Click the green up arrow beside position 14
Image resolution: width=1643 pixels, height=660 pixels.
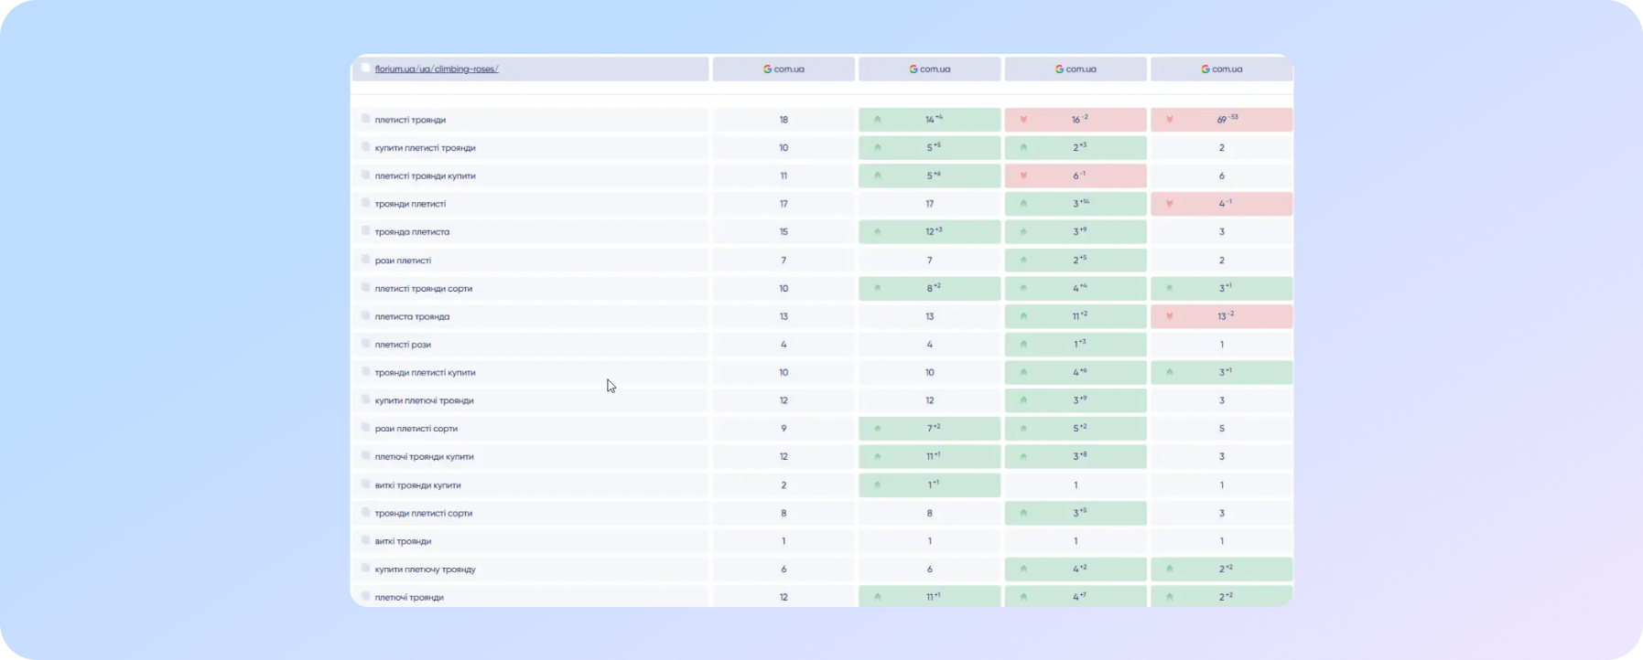(x=878, y=120)
